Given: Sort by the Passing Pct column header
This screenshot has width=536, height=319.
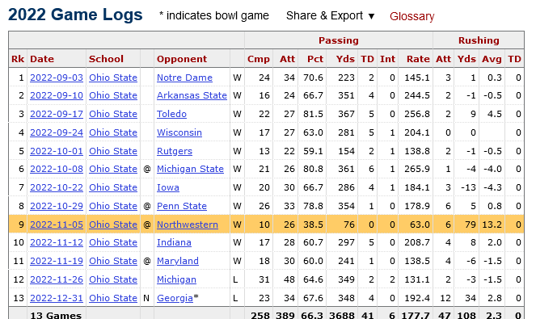Looking at the screenshot, I should [314, 59].
